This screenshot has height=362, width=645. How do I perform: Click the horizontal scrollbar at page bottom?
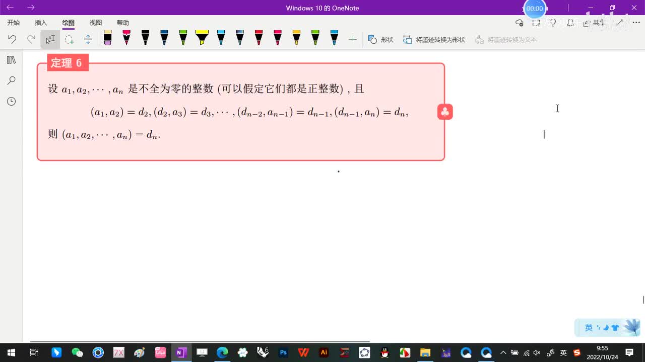pyautogui.click(x=200, y=341)
